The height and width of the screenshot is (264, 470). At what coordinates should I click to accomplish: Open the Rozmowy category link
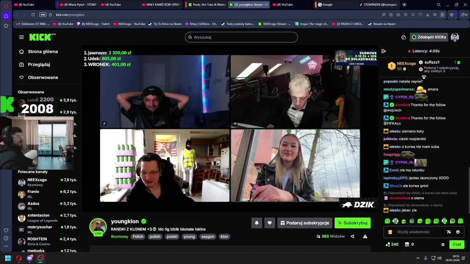click(119, 236)
